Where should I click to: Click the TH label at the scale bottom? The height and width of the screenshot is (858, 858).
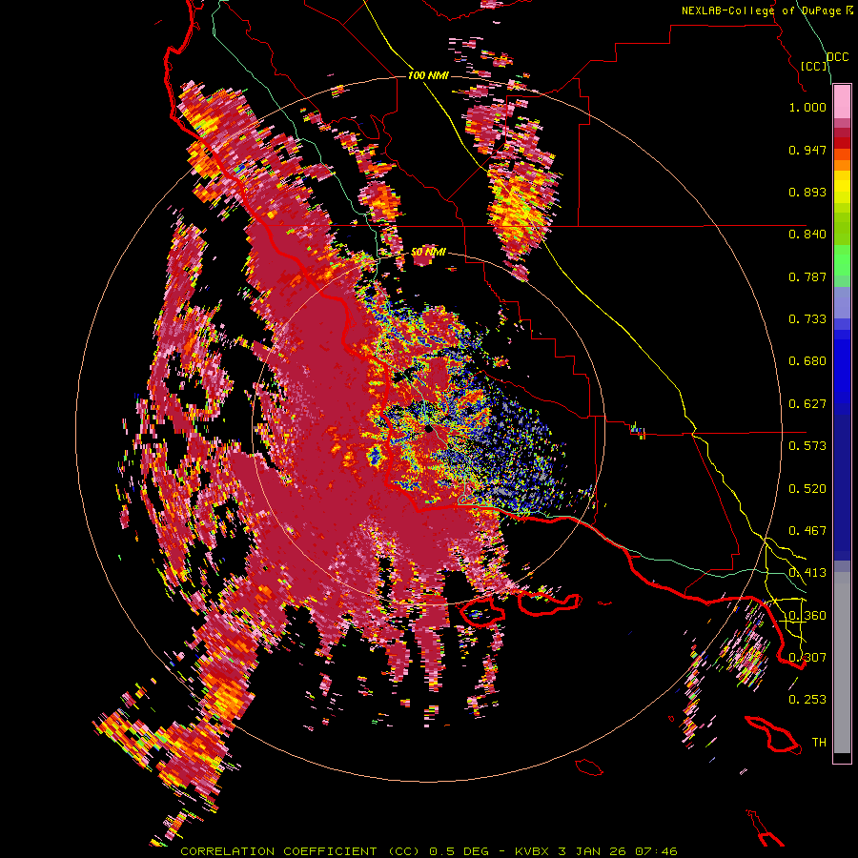tap(819, 743)
